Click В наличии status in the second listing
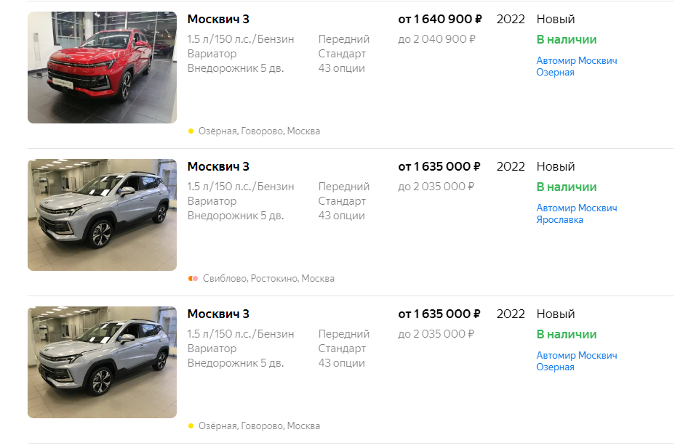This screenshot has height=448, width=683. tap(566, 187)
